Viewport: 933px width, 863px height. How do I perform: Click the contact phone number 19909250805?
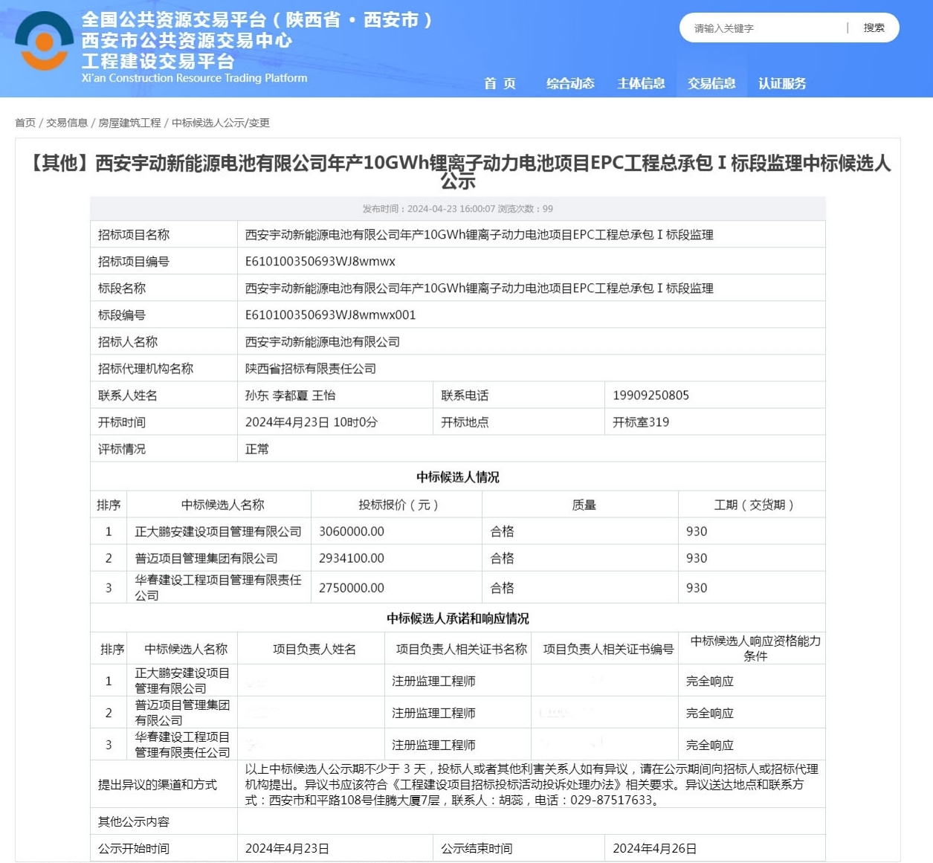tap(650, 395)
